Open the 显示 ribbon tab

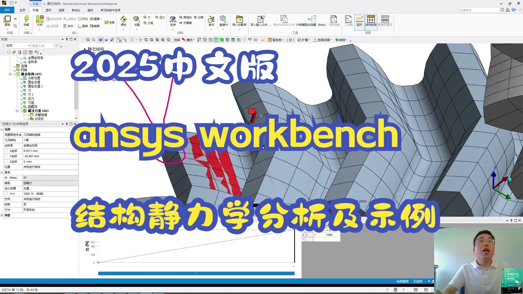coord(48,10)
